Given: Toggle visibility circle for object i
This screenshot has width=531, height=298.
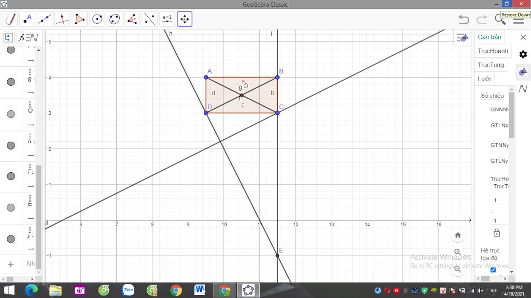Looking at the screenshot, I should [x=11, y=176].
